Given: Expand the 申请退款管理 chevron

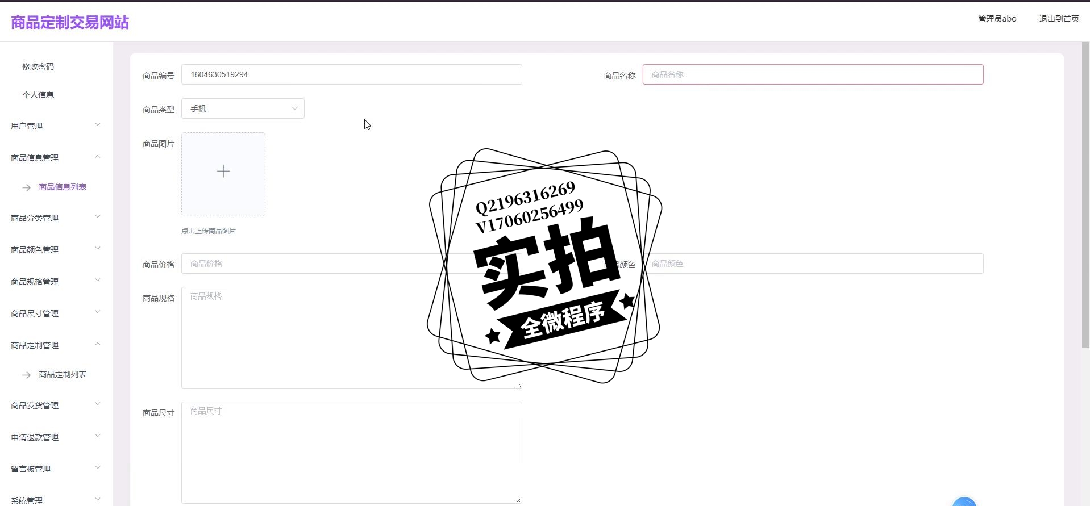Looking at the screenshot, I should tap(98, 436).
